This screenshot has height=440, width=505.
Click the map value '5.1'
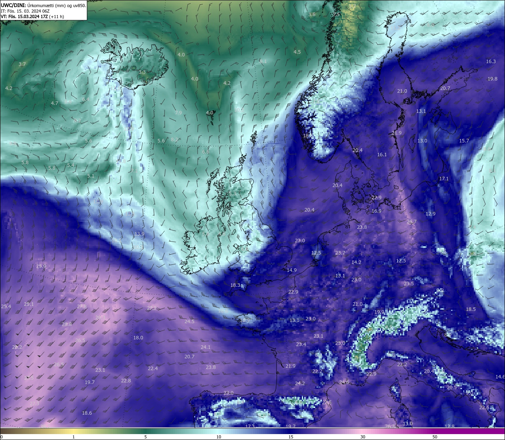[91, 176]
